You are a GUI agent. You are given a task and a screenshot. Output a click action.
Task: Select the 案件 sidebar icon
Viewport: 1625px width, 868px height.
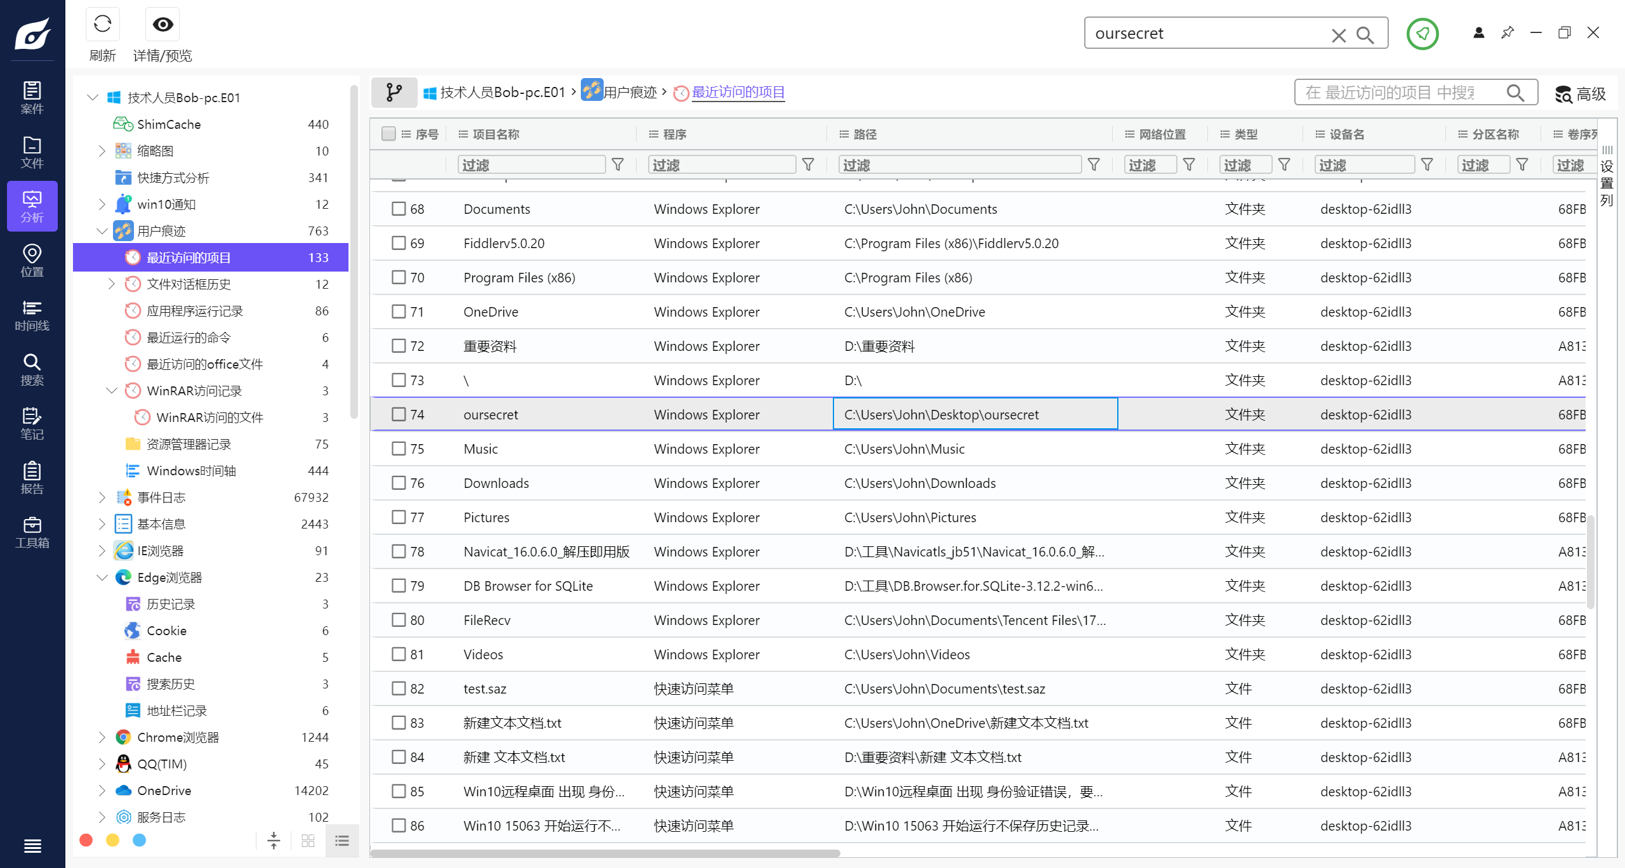(32, 96)
